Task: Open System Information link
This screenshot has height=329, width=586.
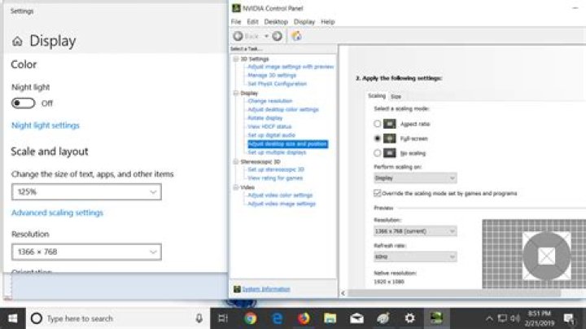Action: point(266,289)
